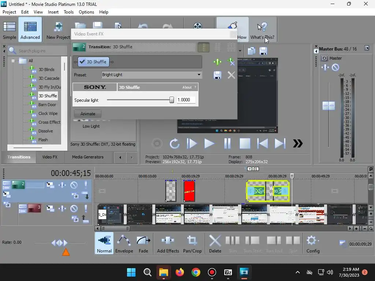Select Dissolve transition
Image resolution: width=375 pixels, height=281 pixels.
coord(45,131)
